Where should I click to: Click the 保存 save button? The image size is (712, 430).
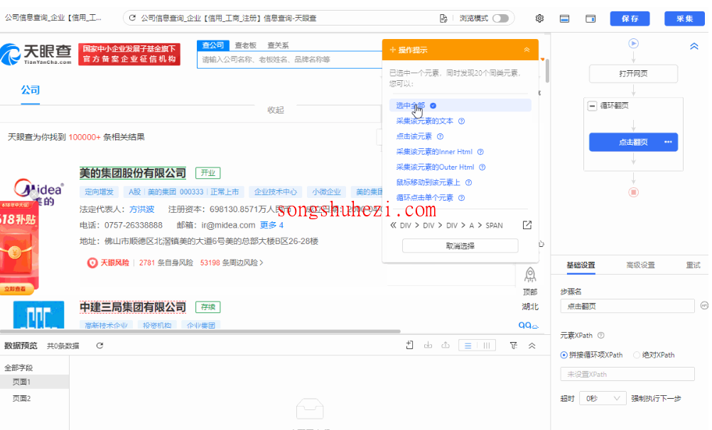point(630,18)
